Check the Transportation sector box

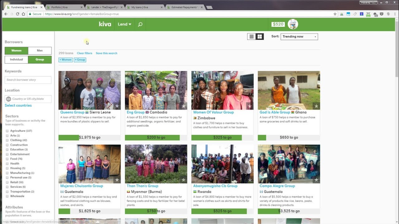[7, 192]
